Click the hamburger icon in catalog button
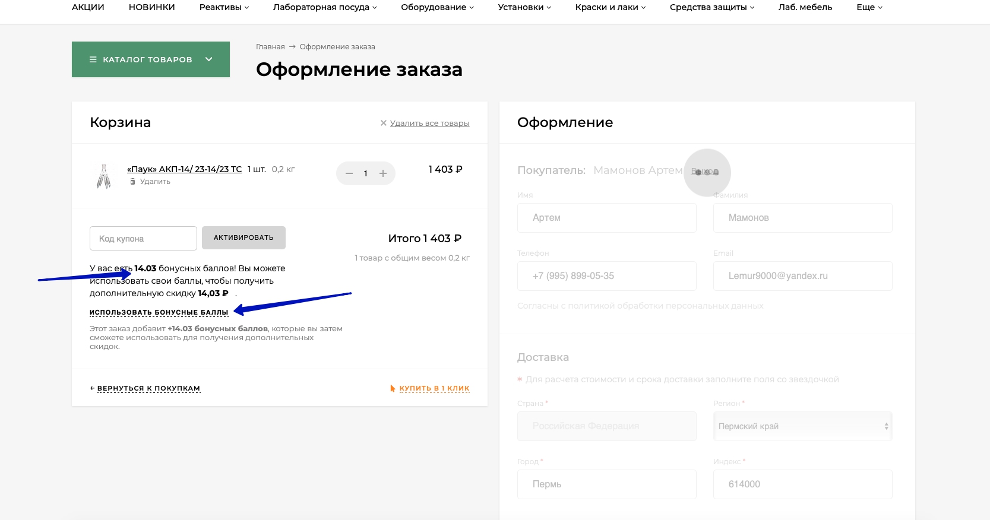The image size is (990, 520). [93, 59]
